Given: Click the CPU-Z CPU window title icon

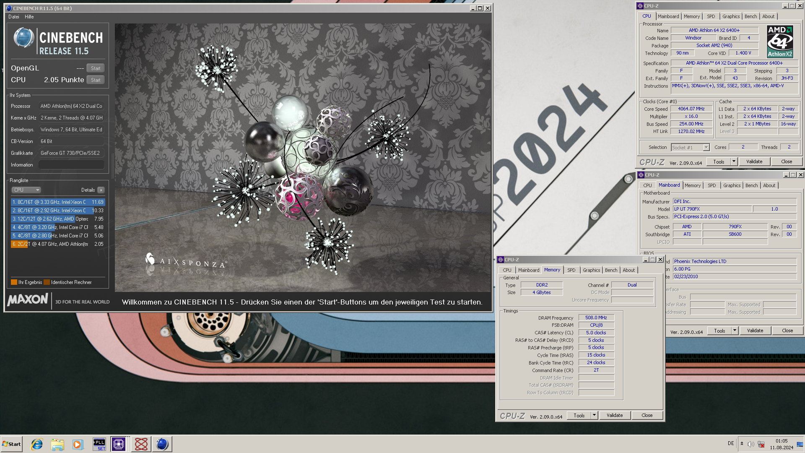Looking at the screenshot, I should tap(640, 6).
